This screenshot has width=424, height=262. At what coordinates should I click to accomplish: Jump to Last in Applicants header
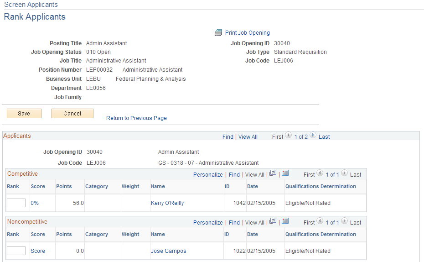click(x=324, y=136)
